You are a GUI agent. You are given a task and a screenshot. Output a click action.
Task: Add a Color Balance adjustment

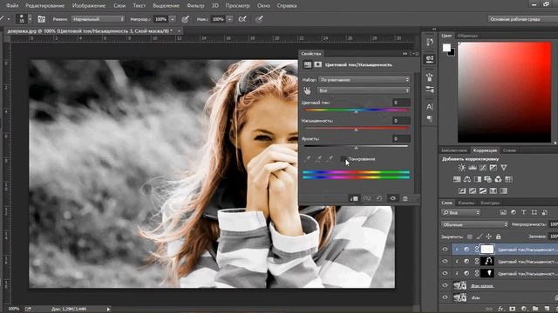tap(467, 179)
